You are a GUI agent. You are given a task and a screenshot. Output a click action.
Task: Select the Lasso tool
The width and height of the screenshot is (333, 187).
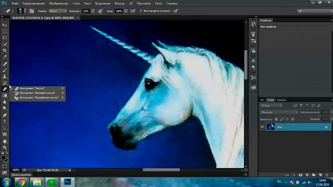coord(5,38)
